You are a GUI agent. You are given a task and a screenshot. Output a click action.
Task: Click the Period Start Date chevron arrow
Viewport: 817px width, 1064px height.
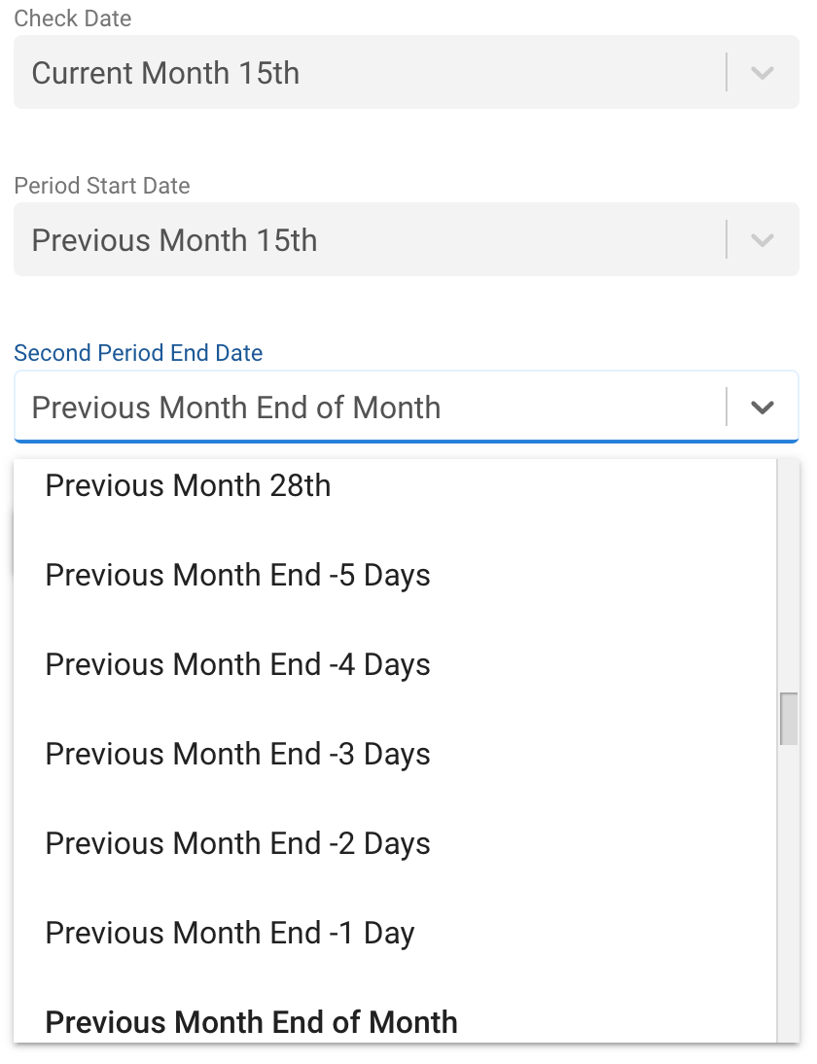pos(763,240)
